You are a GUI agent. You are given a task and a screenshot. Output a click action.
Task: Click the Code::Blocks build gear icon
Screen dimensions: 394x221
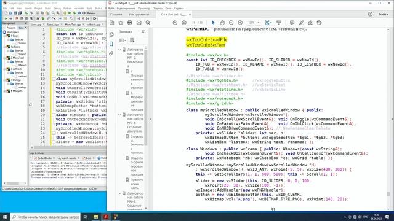tap(65, 13)
